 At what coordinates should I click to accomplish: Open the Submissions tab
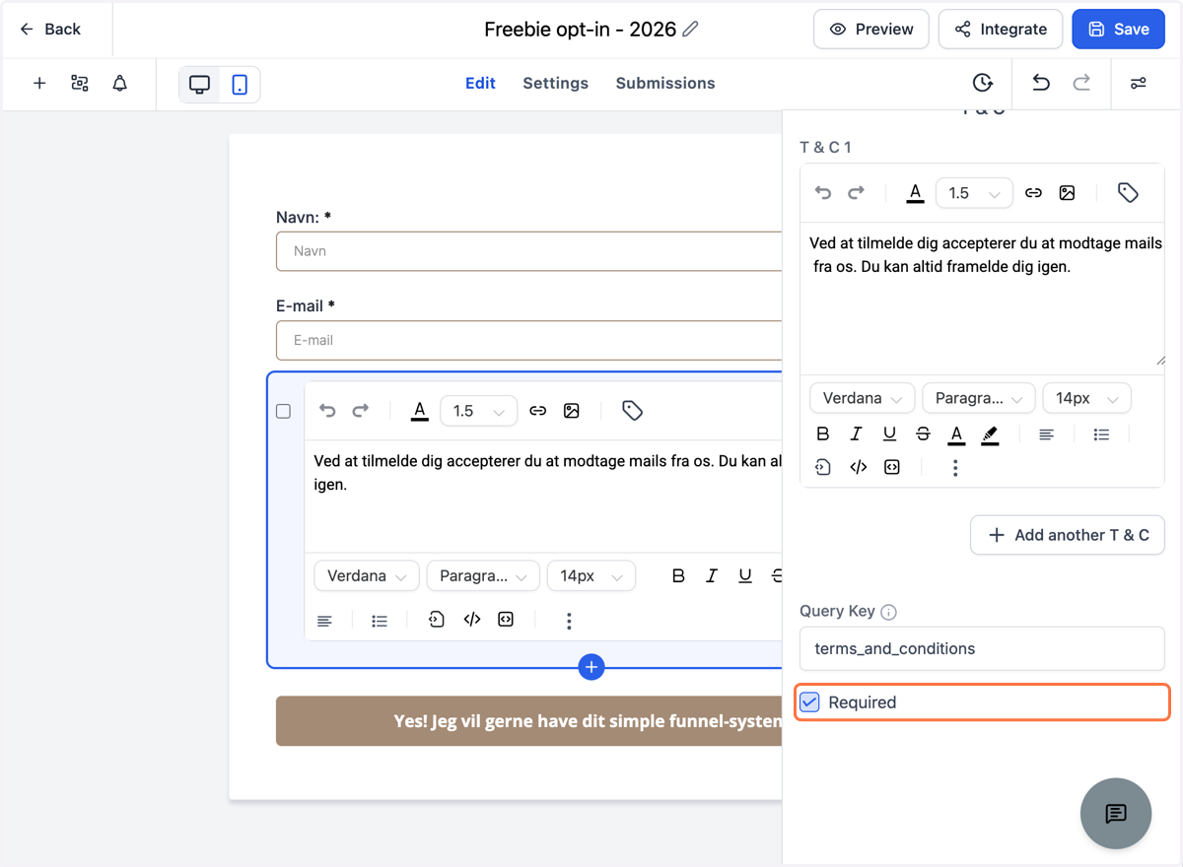(x=665, y=84)
